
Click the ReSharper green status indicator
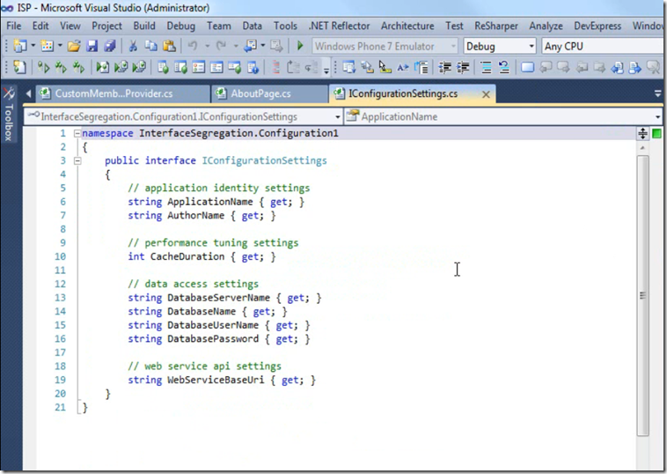click(656, 134)
